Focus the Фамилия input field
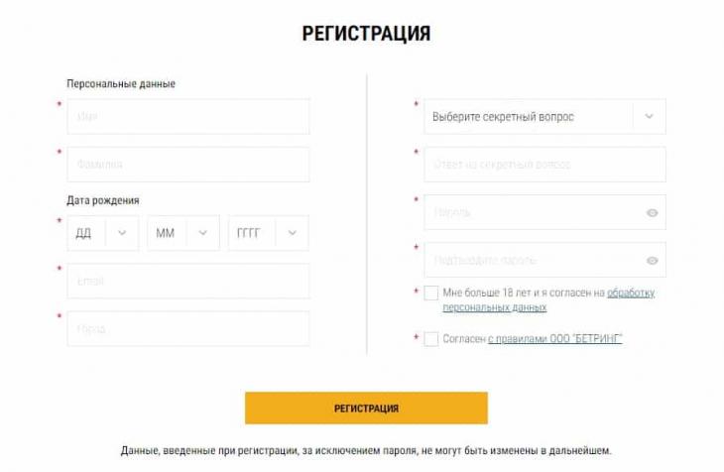724x472 pixels. 188,165
